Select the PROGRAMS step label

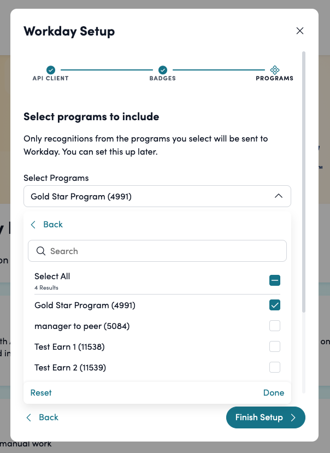click(274, 79)
